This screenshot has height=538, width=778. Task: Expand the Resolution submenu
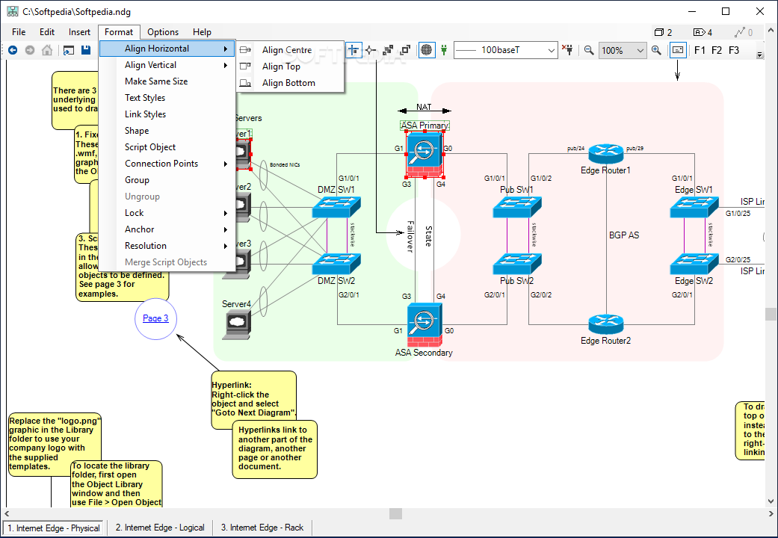click(167, 246)
